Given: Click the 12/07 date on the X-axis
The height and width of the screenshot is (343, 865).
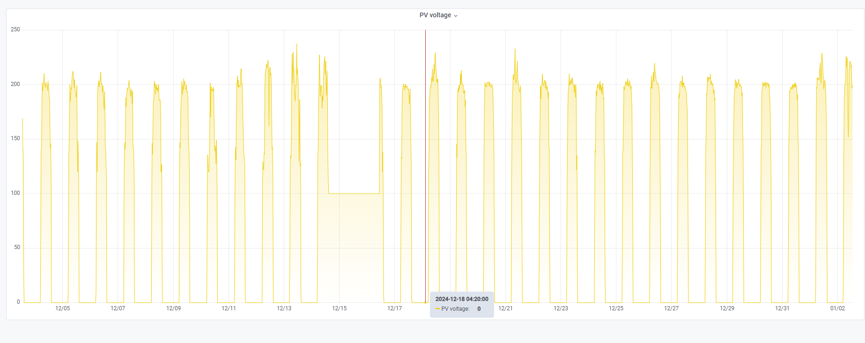Looking at the screenshot, I should tap(118, 308).
